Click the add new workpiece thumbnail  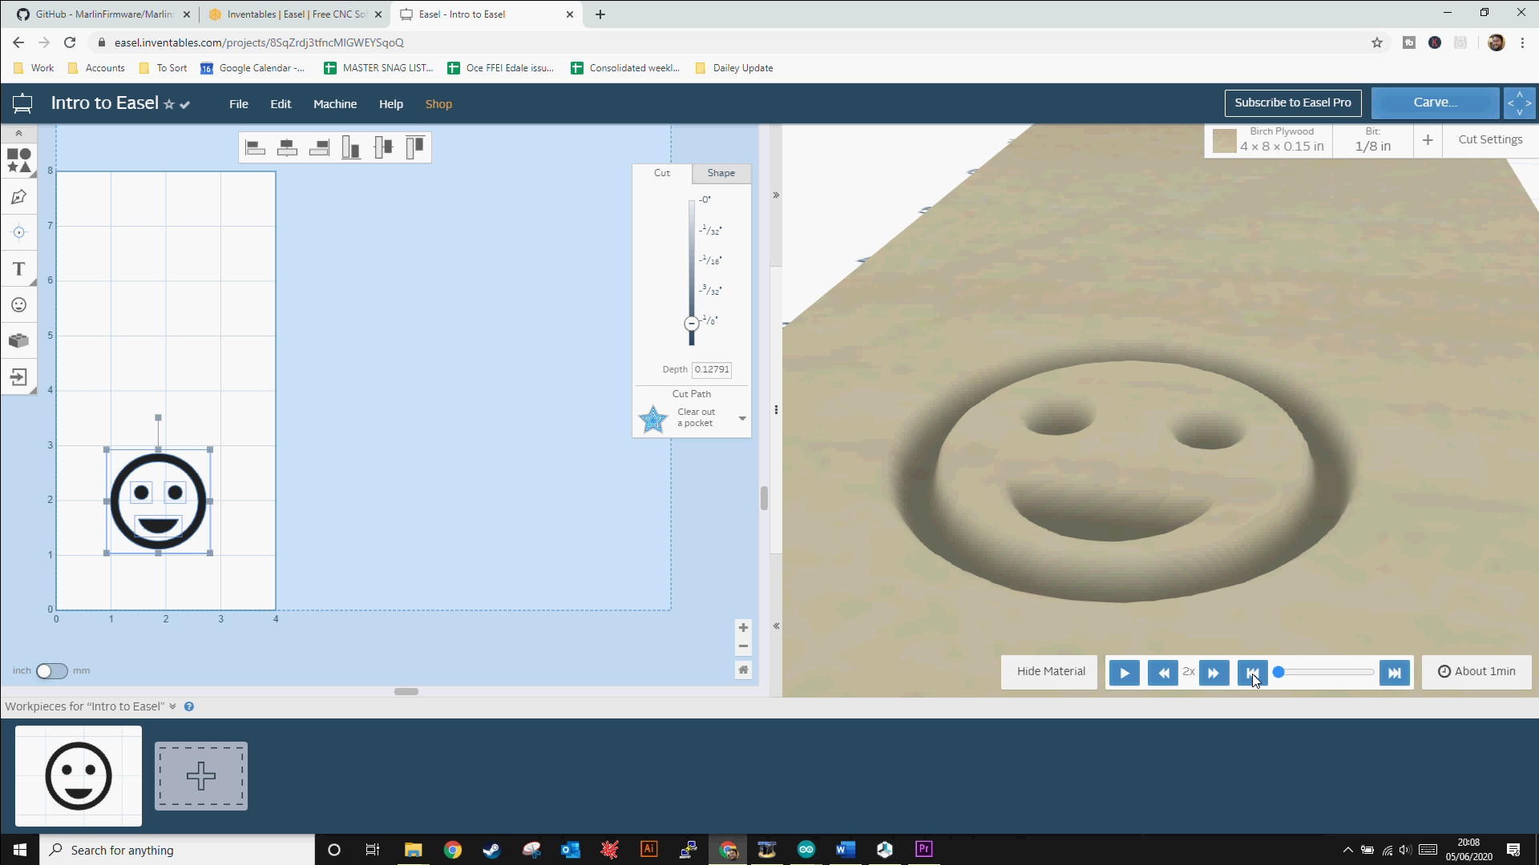click(200, 776)
